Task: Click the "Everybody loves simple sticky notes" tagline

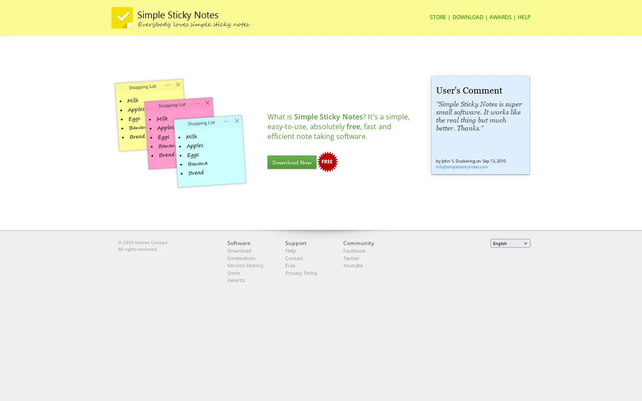Action: click(x=194, y=25)
